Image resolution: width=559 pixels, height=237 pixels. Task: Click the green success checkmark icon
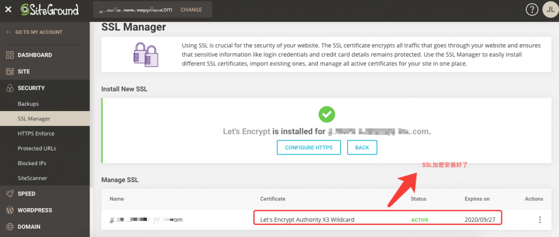[326, 114]
